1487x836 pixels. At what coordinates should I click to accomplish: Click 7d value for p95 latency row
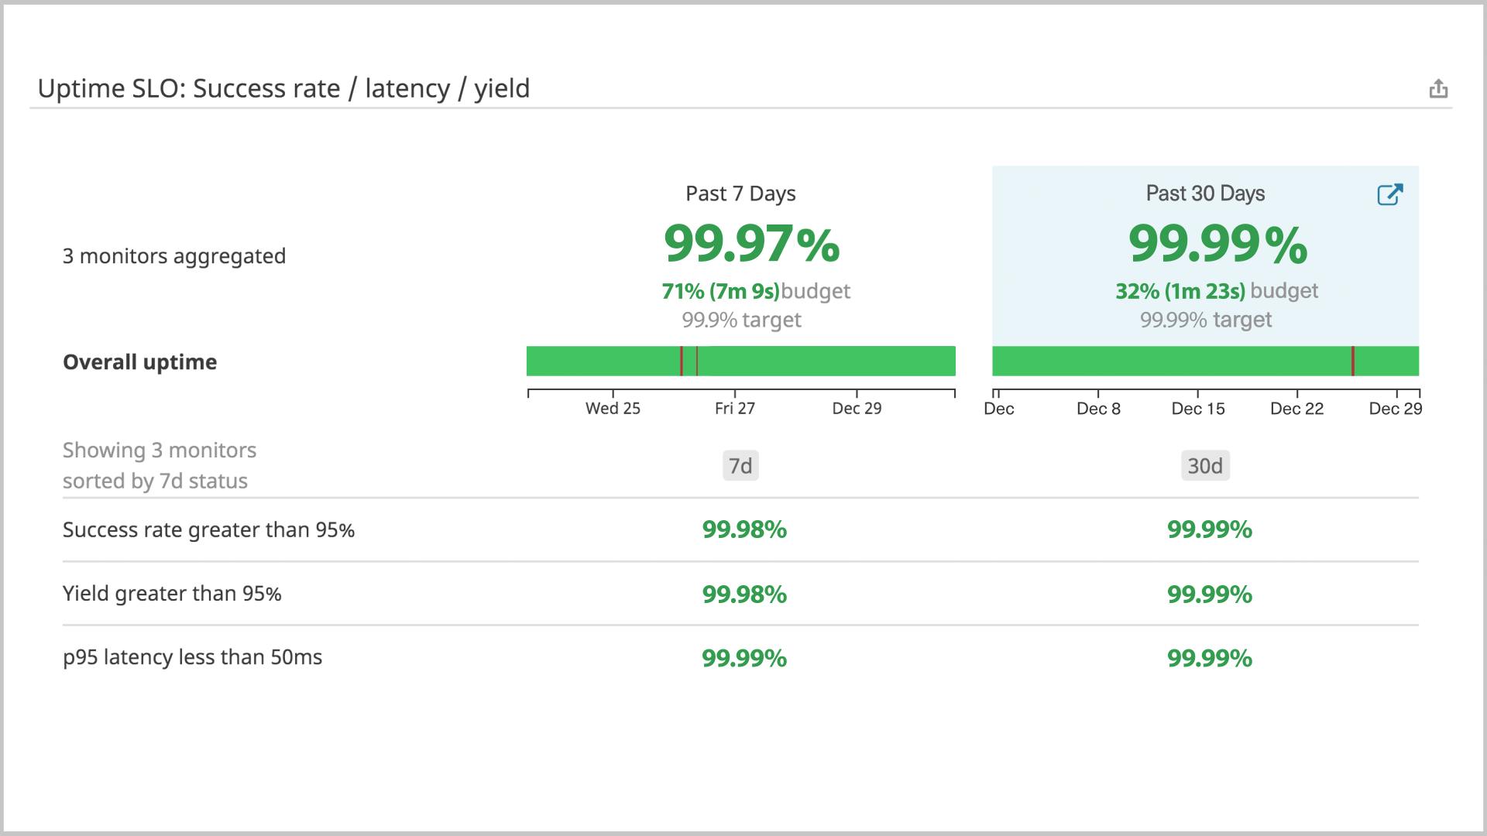click(744, 658)
